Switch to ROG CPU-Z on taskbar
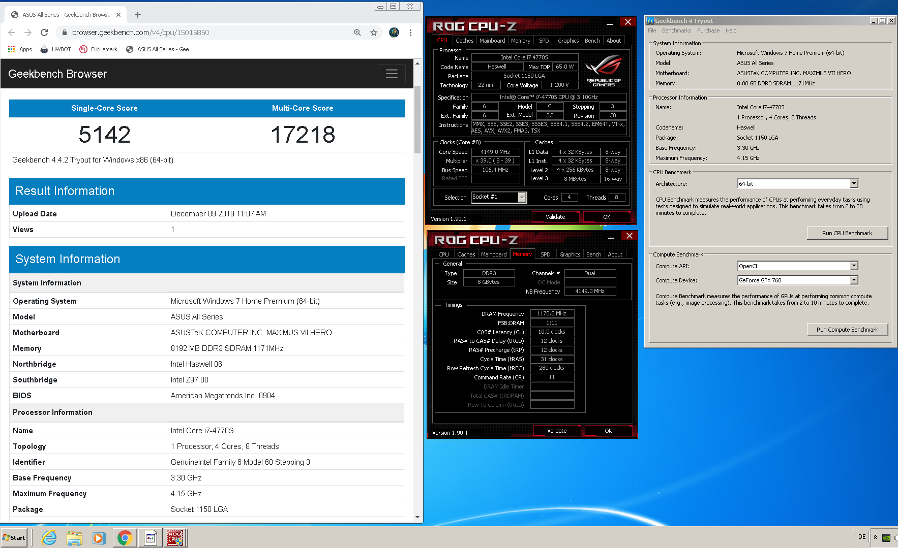The width and height of the screenshot is (898, 548). [175, 538]
